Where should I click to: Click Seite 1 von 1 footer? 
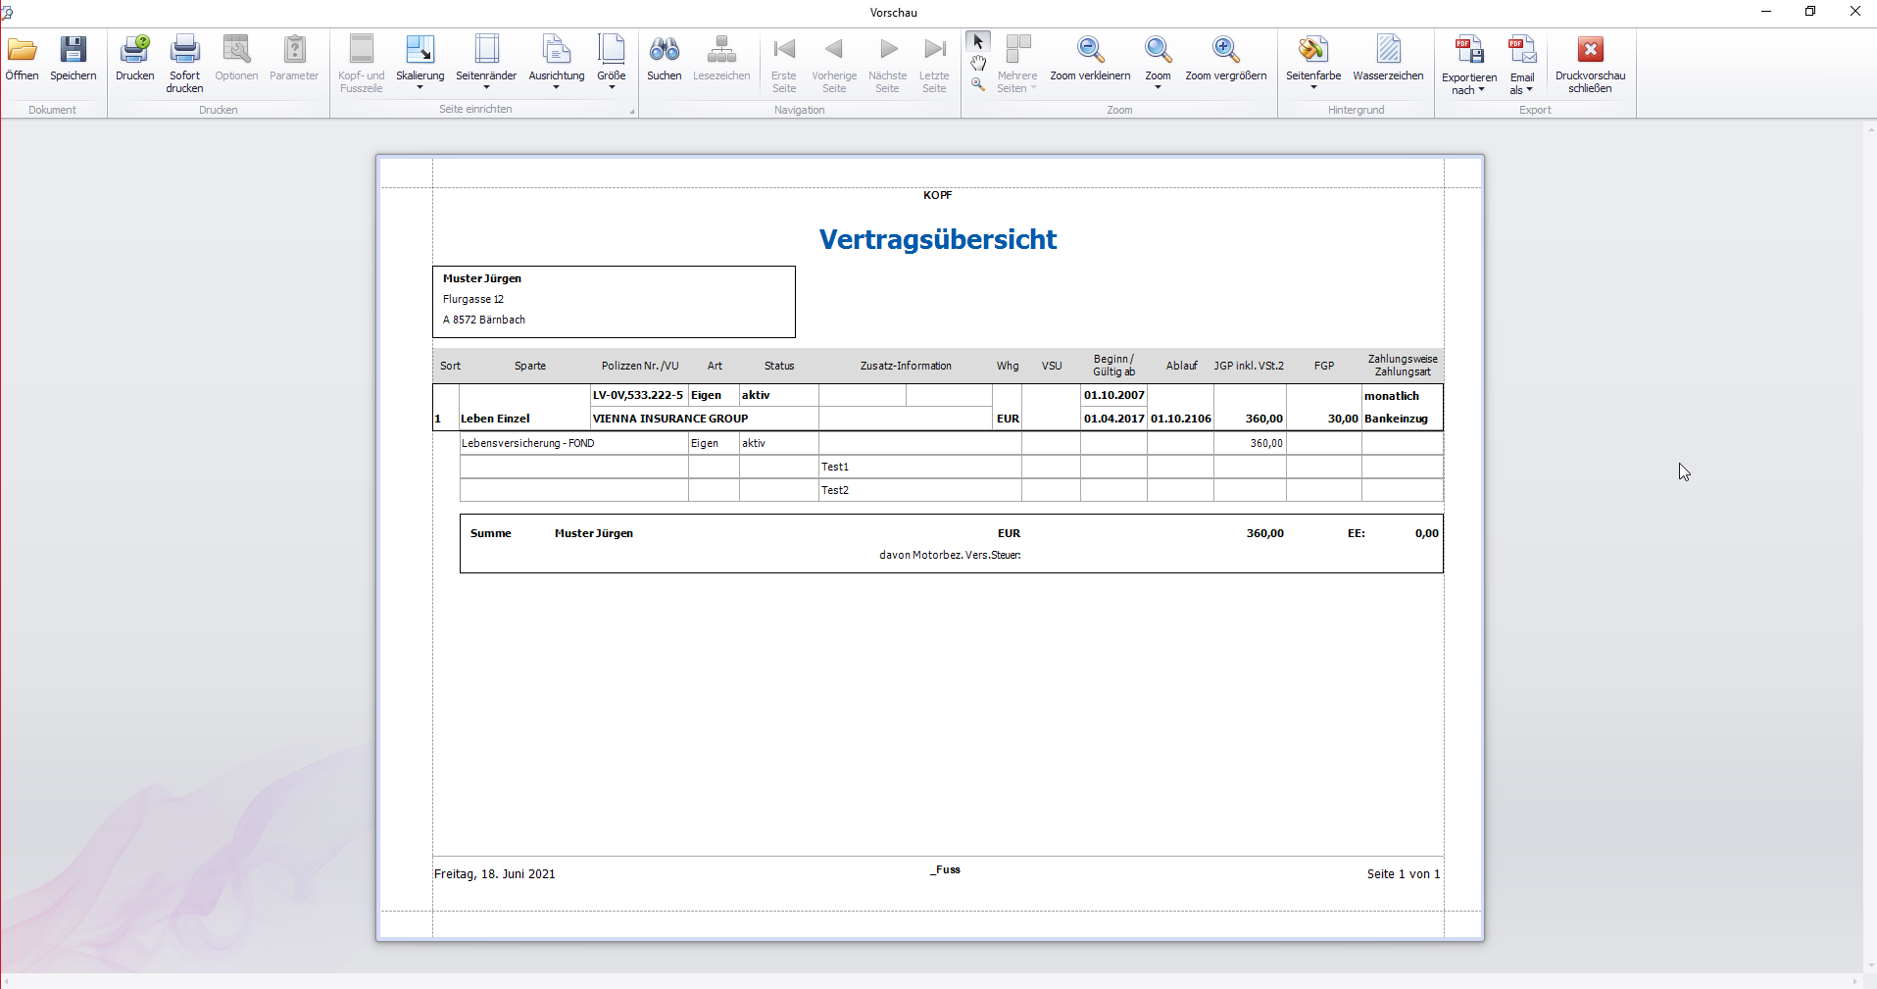pyautogui.click(x=1404, y=874)
